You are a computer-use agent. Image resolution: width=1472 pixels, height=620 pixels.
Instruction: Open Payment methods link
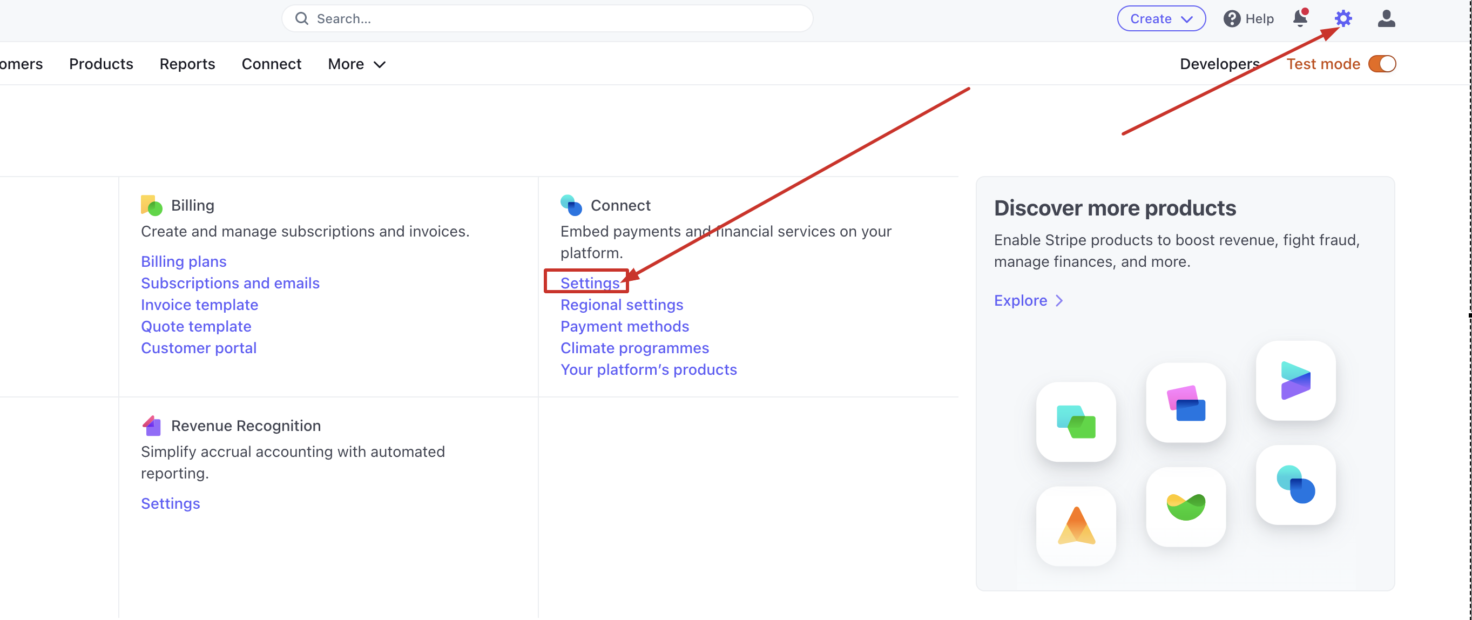click(625, 327)
